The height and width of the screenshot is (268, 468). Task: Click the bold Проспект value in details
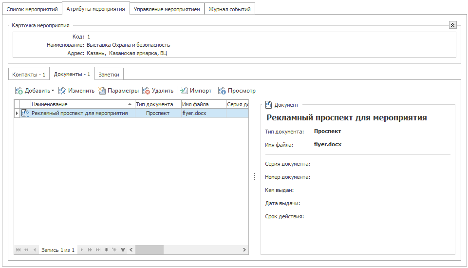tap(327, 131)
